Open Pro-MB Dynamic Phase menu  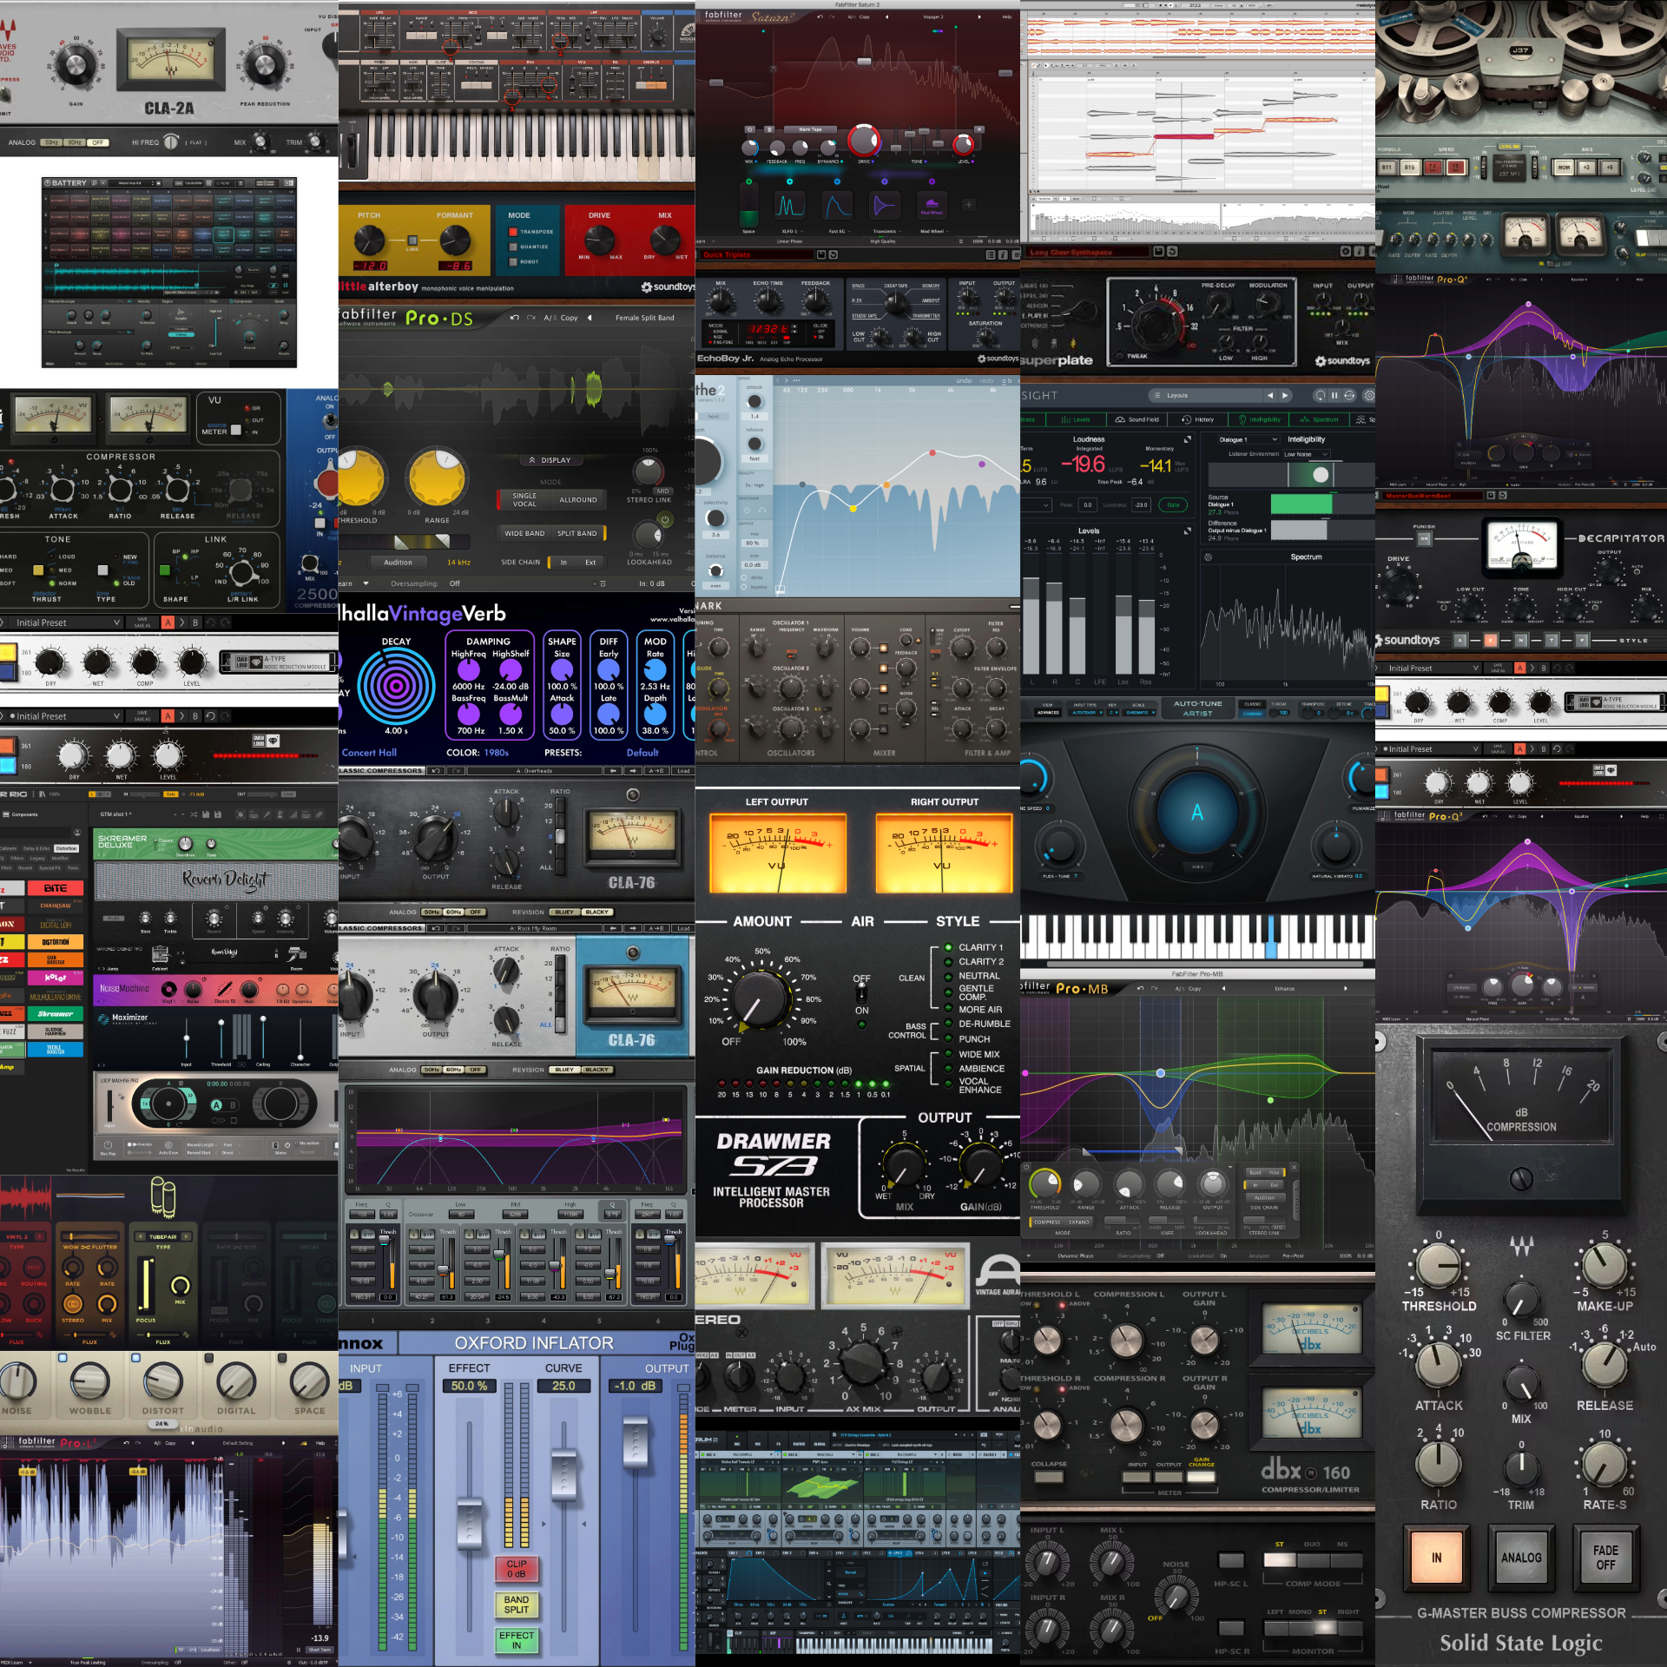[x=1075, y=1255]
